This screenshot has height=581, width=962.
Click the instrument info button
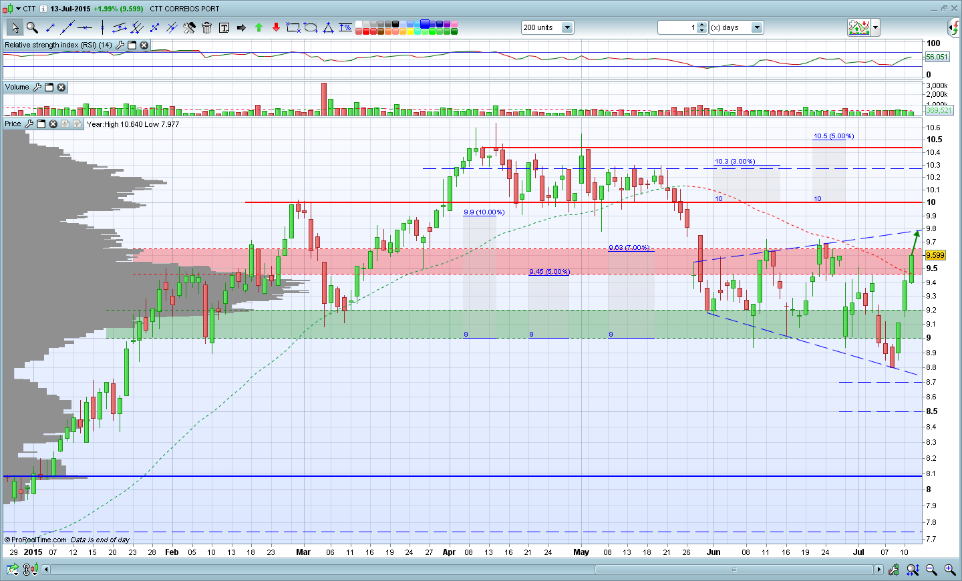pos(43,9)
